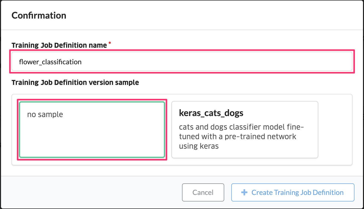Click the plus icon on Create button
Image resolution: width=364 pixels, height=209 pixels.
pyautogui.click(x=244, y=192)
